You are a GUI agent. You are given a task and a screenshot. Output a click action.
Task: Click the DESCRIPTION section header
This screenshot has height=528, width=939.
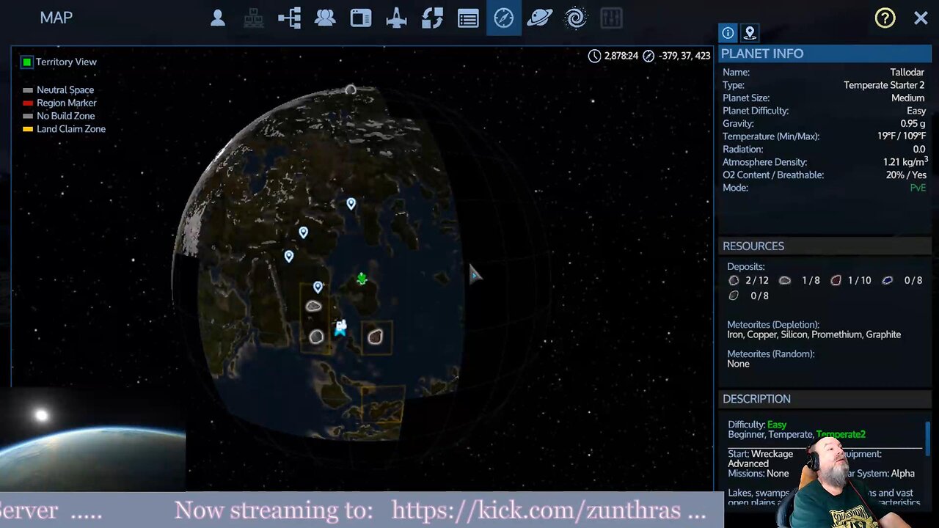point(825,399)
